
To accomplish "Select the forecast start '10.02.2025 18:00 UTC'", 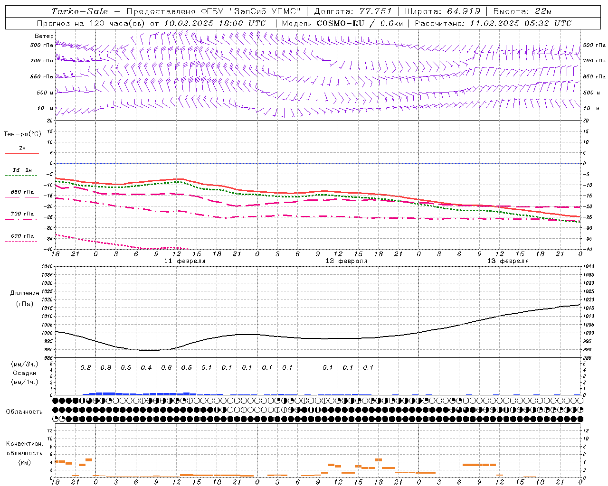I will coord(215,23).
